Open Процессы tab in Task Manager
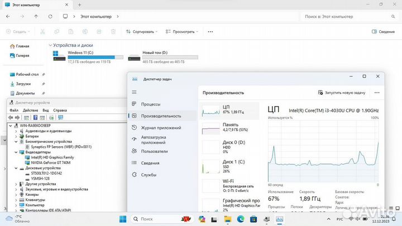This screenshot has width=402, height=226. point(162,104)
